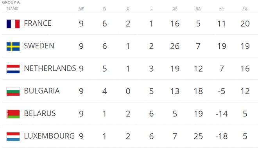Select the BULGARIA team name

point(42,91)
